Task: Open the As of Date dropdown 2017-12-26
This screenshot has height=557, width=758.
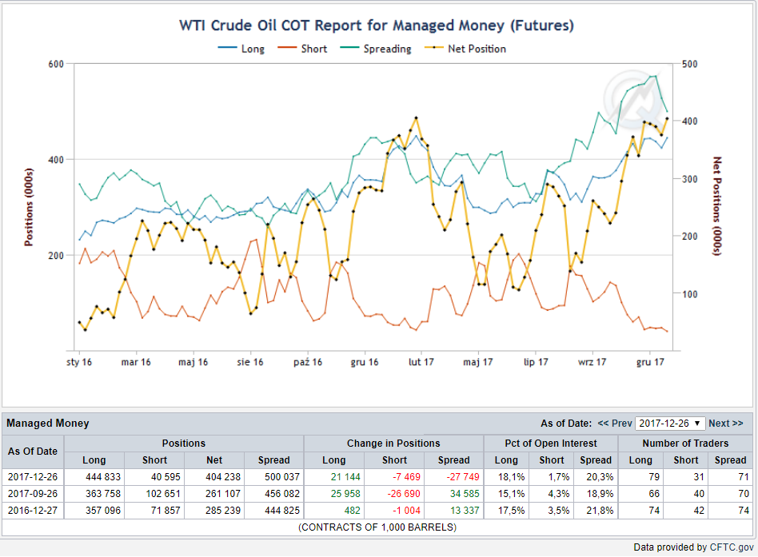Action: click(670, 424)
